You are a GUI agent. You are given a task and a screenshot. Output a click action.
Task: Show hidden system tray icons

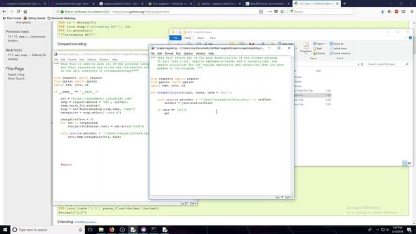point(377,229)
